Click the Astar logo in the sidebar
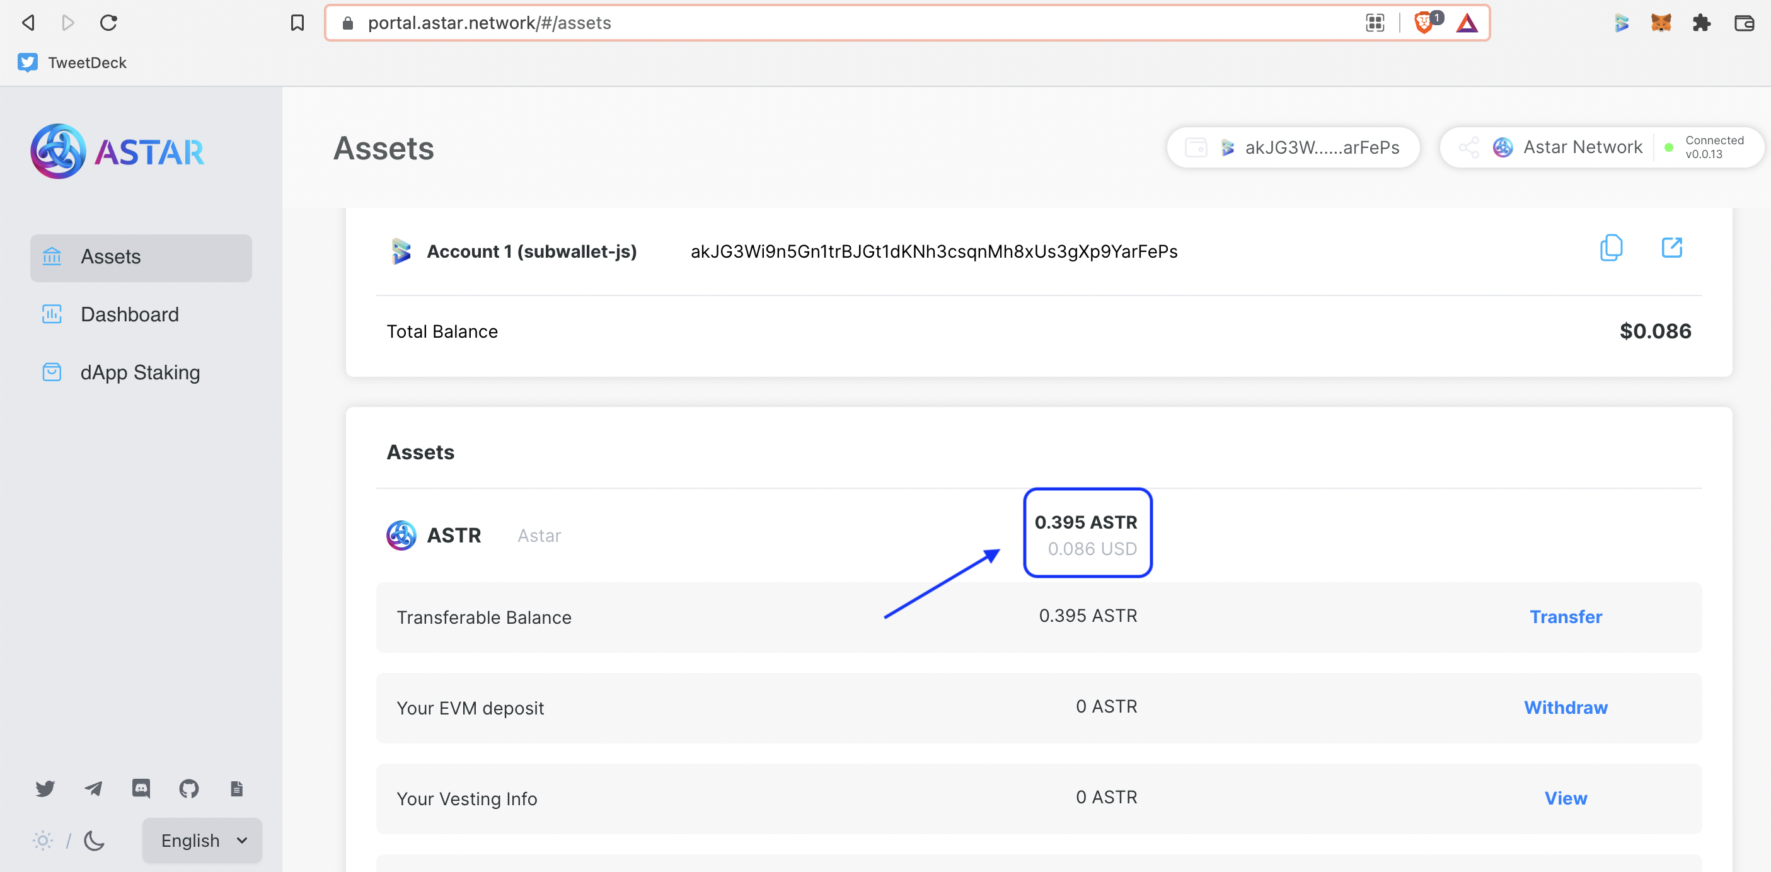The height and width of the screenshot is (872, 1771). coord(118,151)
